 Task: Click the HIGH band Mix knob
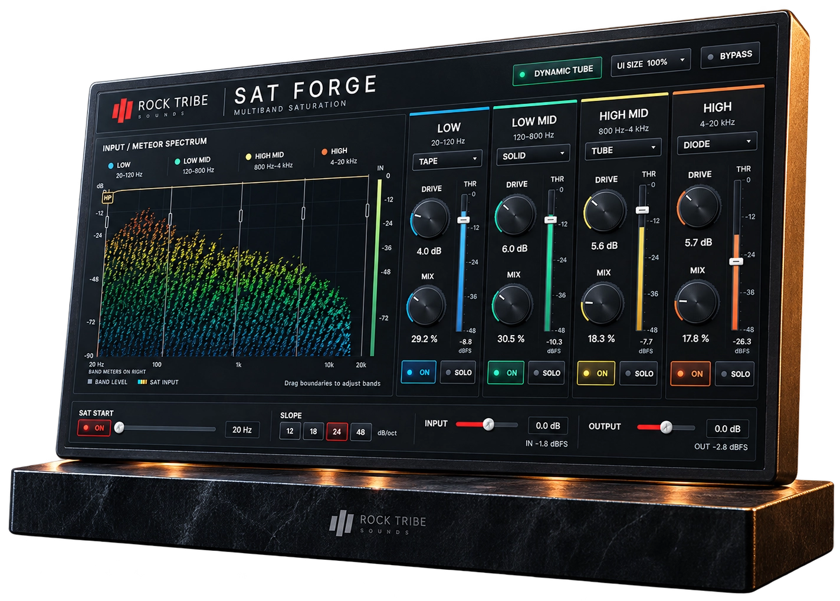tap(696, 302)
